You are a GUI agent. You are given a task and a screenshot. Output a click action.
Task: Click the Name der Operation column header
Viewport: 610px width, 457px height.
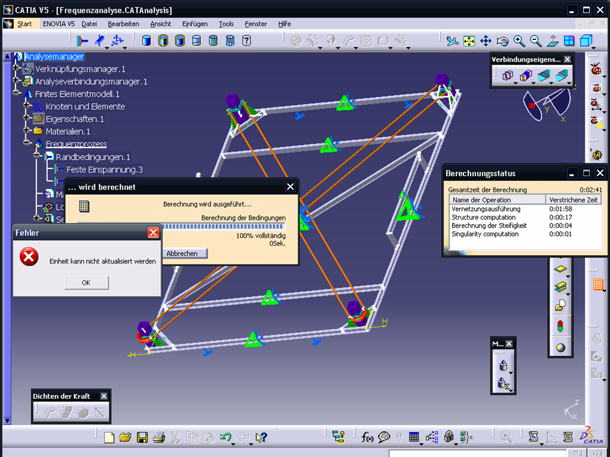click(498, 200)
